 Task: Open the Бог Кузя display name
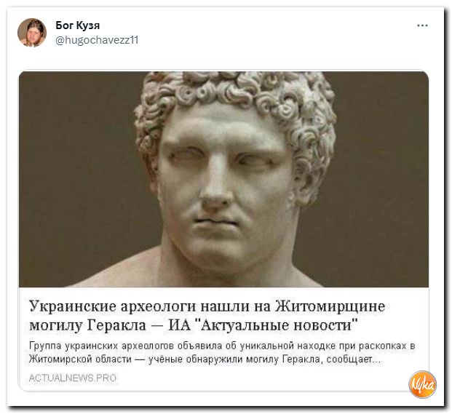click(x=78, y=25)
